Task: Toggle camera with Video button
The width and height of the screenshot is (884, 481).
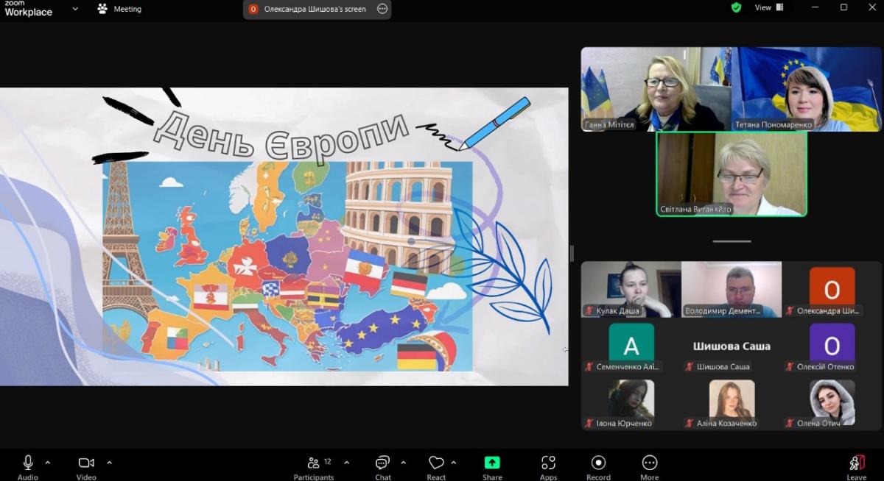Action: (x=86, y=463)
